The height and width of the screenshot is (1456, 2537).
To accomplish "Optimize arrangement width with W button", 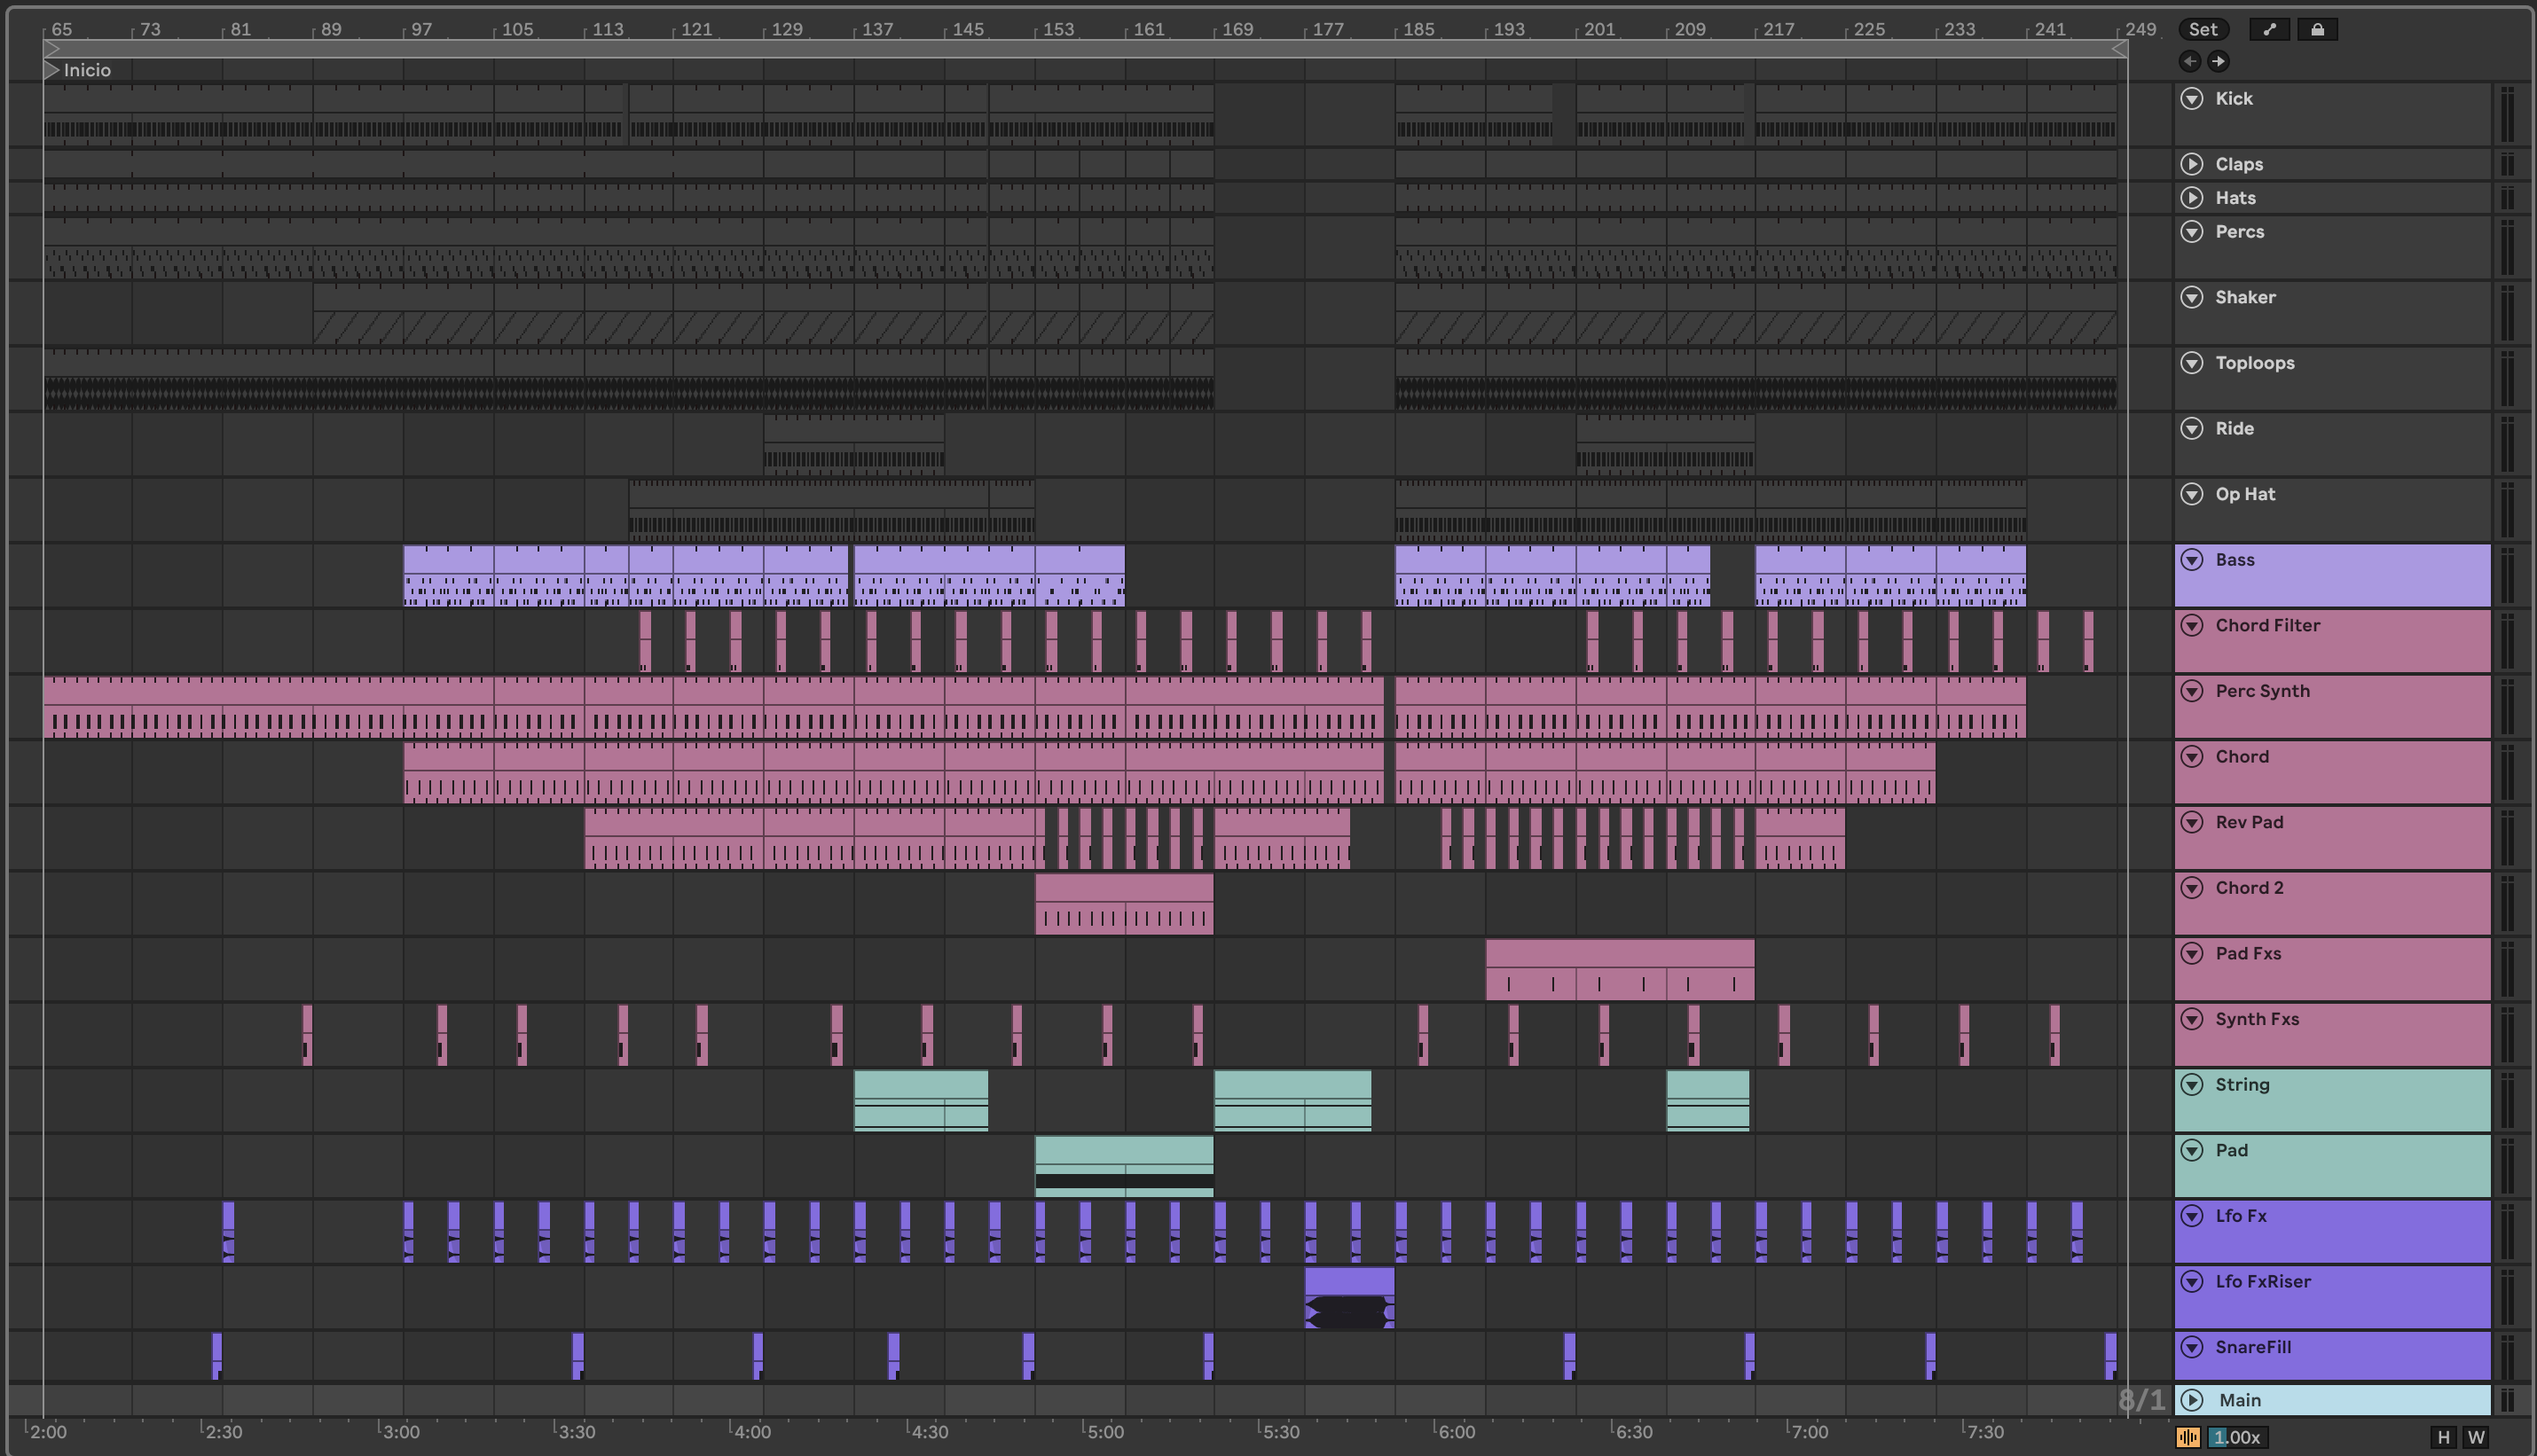I will [x=2476, y=1437].
